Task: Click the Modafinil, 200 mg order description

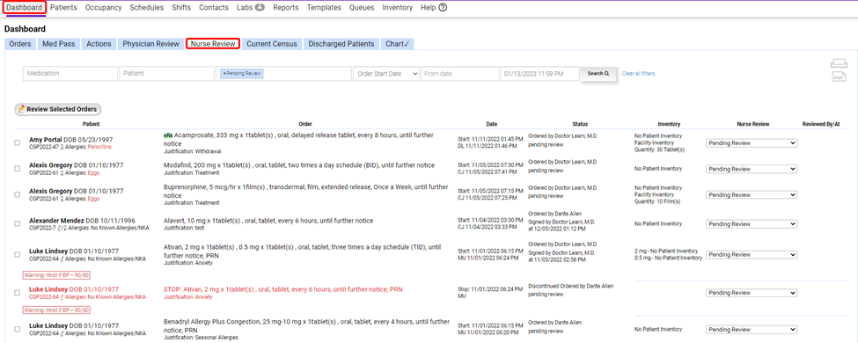Action: pyautogui.click(x=299, y=165)
